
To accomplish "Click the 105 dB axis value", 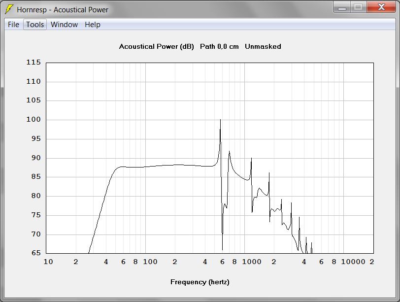I will (33, 100).
